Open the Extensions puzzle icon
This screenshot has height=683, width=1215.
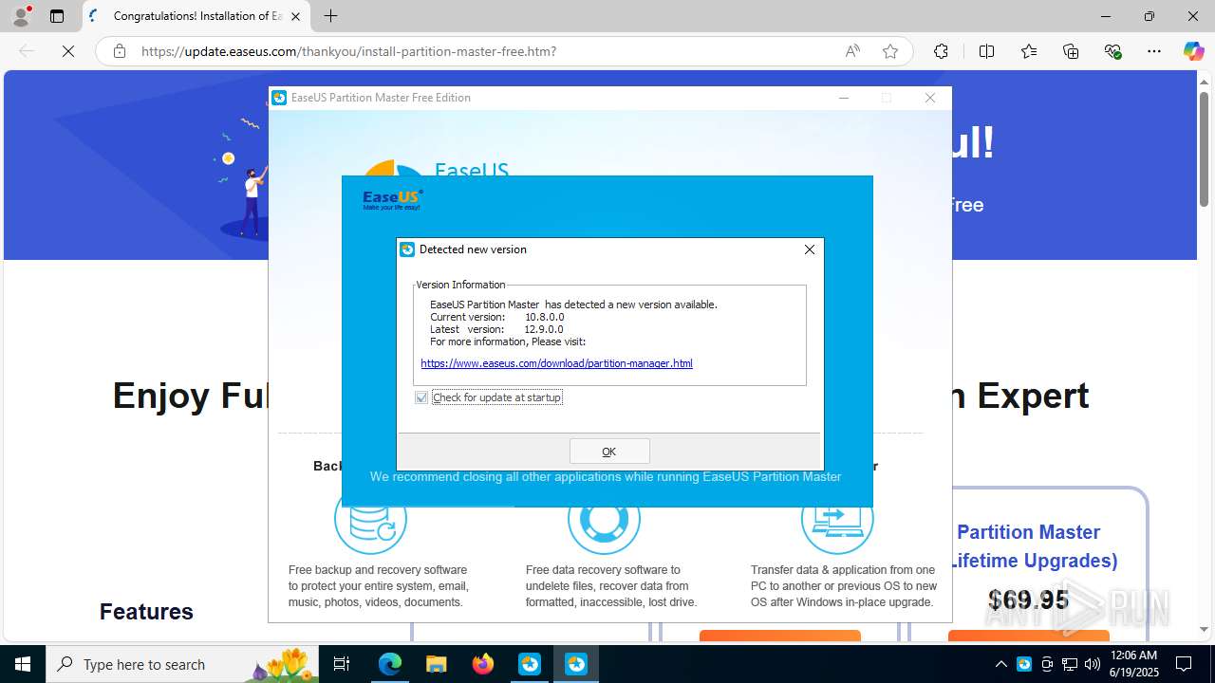click(941, 51)
